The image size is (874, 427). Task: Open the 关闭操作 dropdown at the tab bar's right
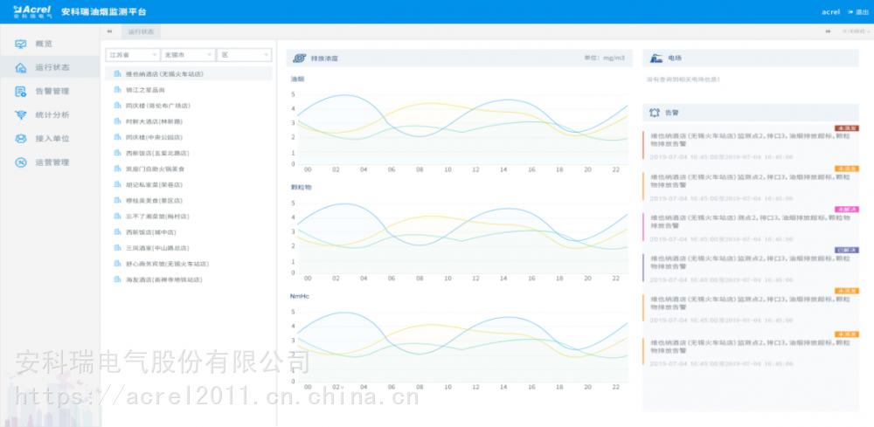855,31
